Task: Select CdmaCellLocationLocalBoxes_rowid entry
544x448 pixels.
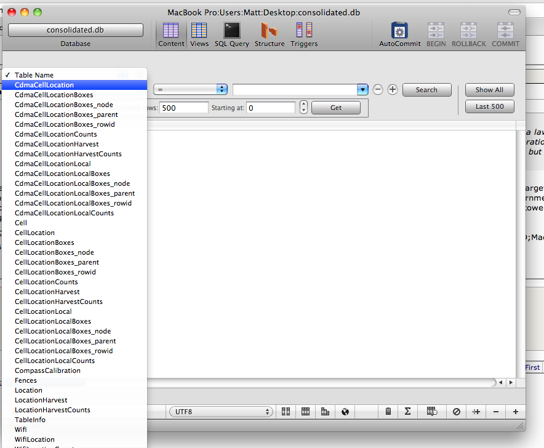Action: pyautogui.click(x=74, y=203)
